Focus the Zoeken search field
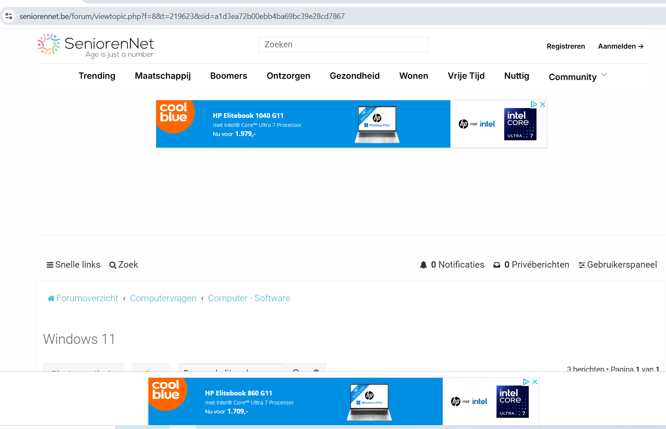 click(x=343, y=44)
